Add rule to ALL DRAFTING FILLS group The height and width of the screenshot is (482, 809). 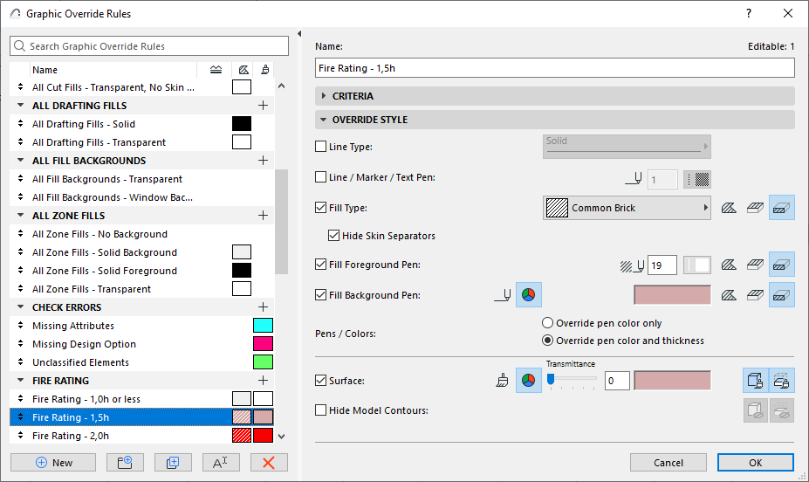(x=264, y=106)
